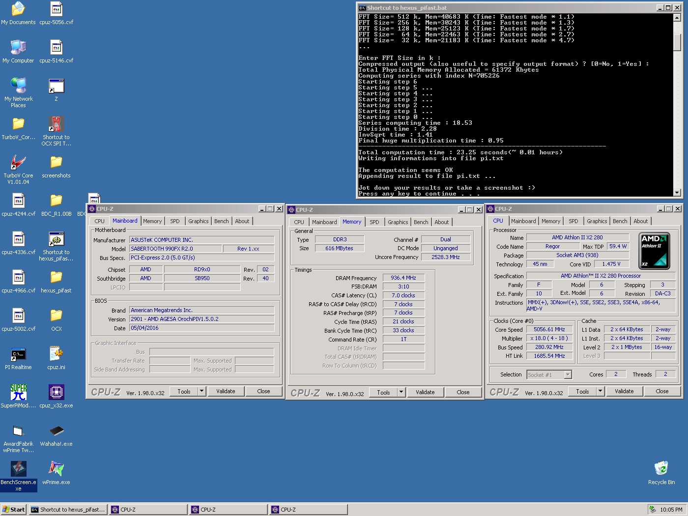Viewport: 688px width, 516px height.
Task: Click the 10:05 PM clock
Action: (671, 510)
